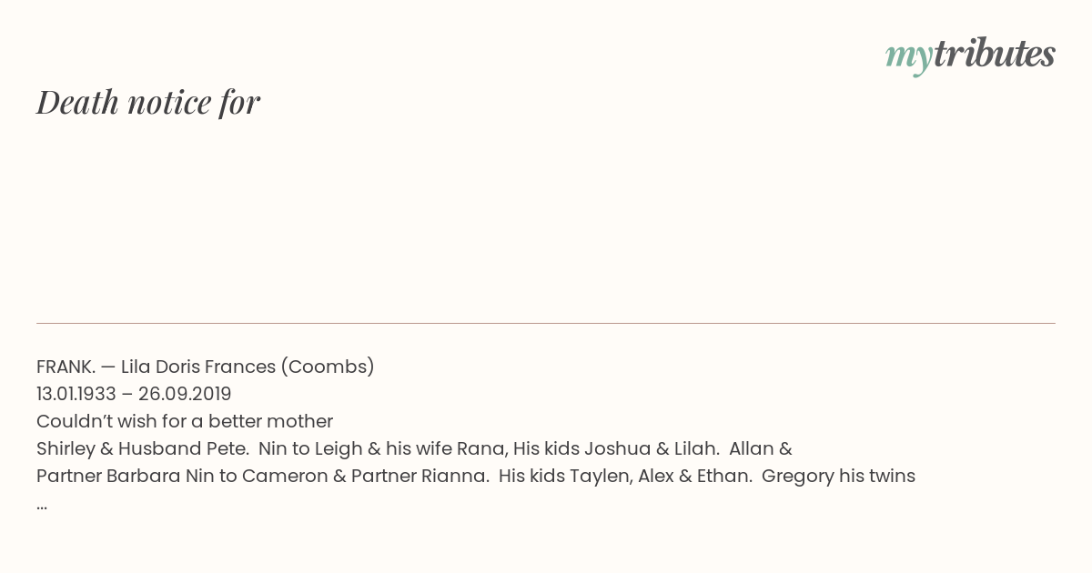Click the horizontal divider line
This screenshot has height=573, width=1092.
coord(546,323)
